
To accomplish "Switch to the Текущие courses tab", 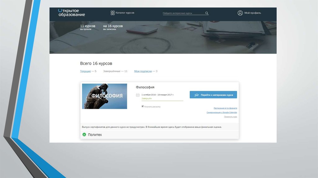I will (85, 71).
